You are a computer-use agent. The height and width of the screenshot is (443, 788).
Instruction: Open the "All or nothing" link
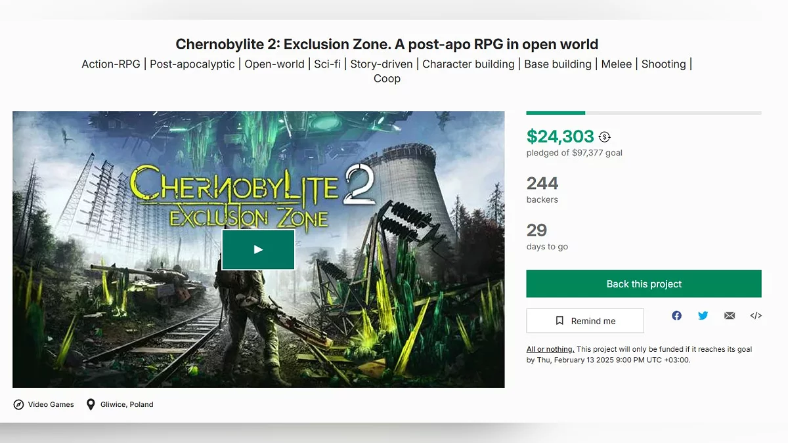550,349
